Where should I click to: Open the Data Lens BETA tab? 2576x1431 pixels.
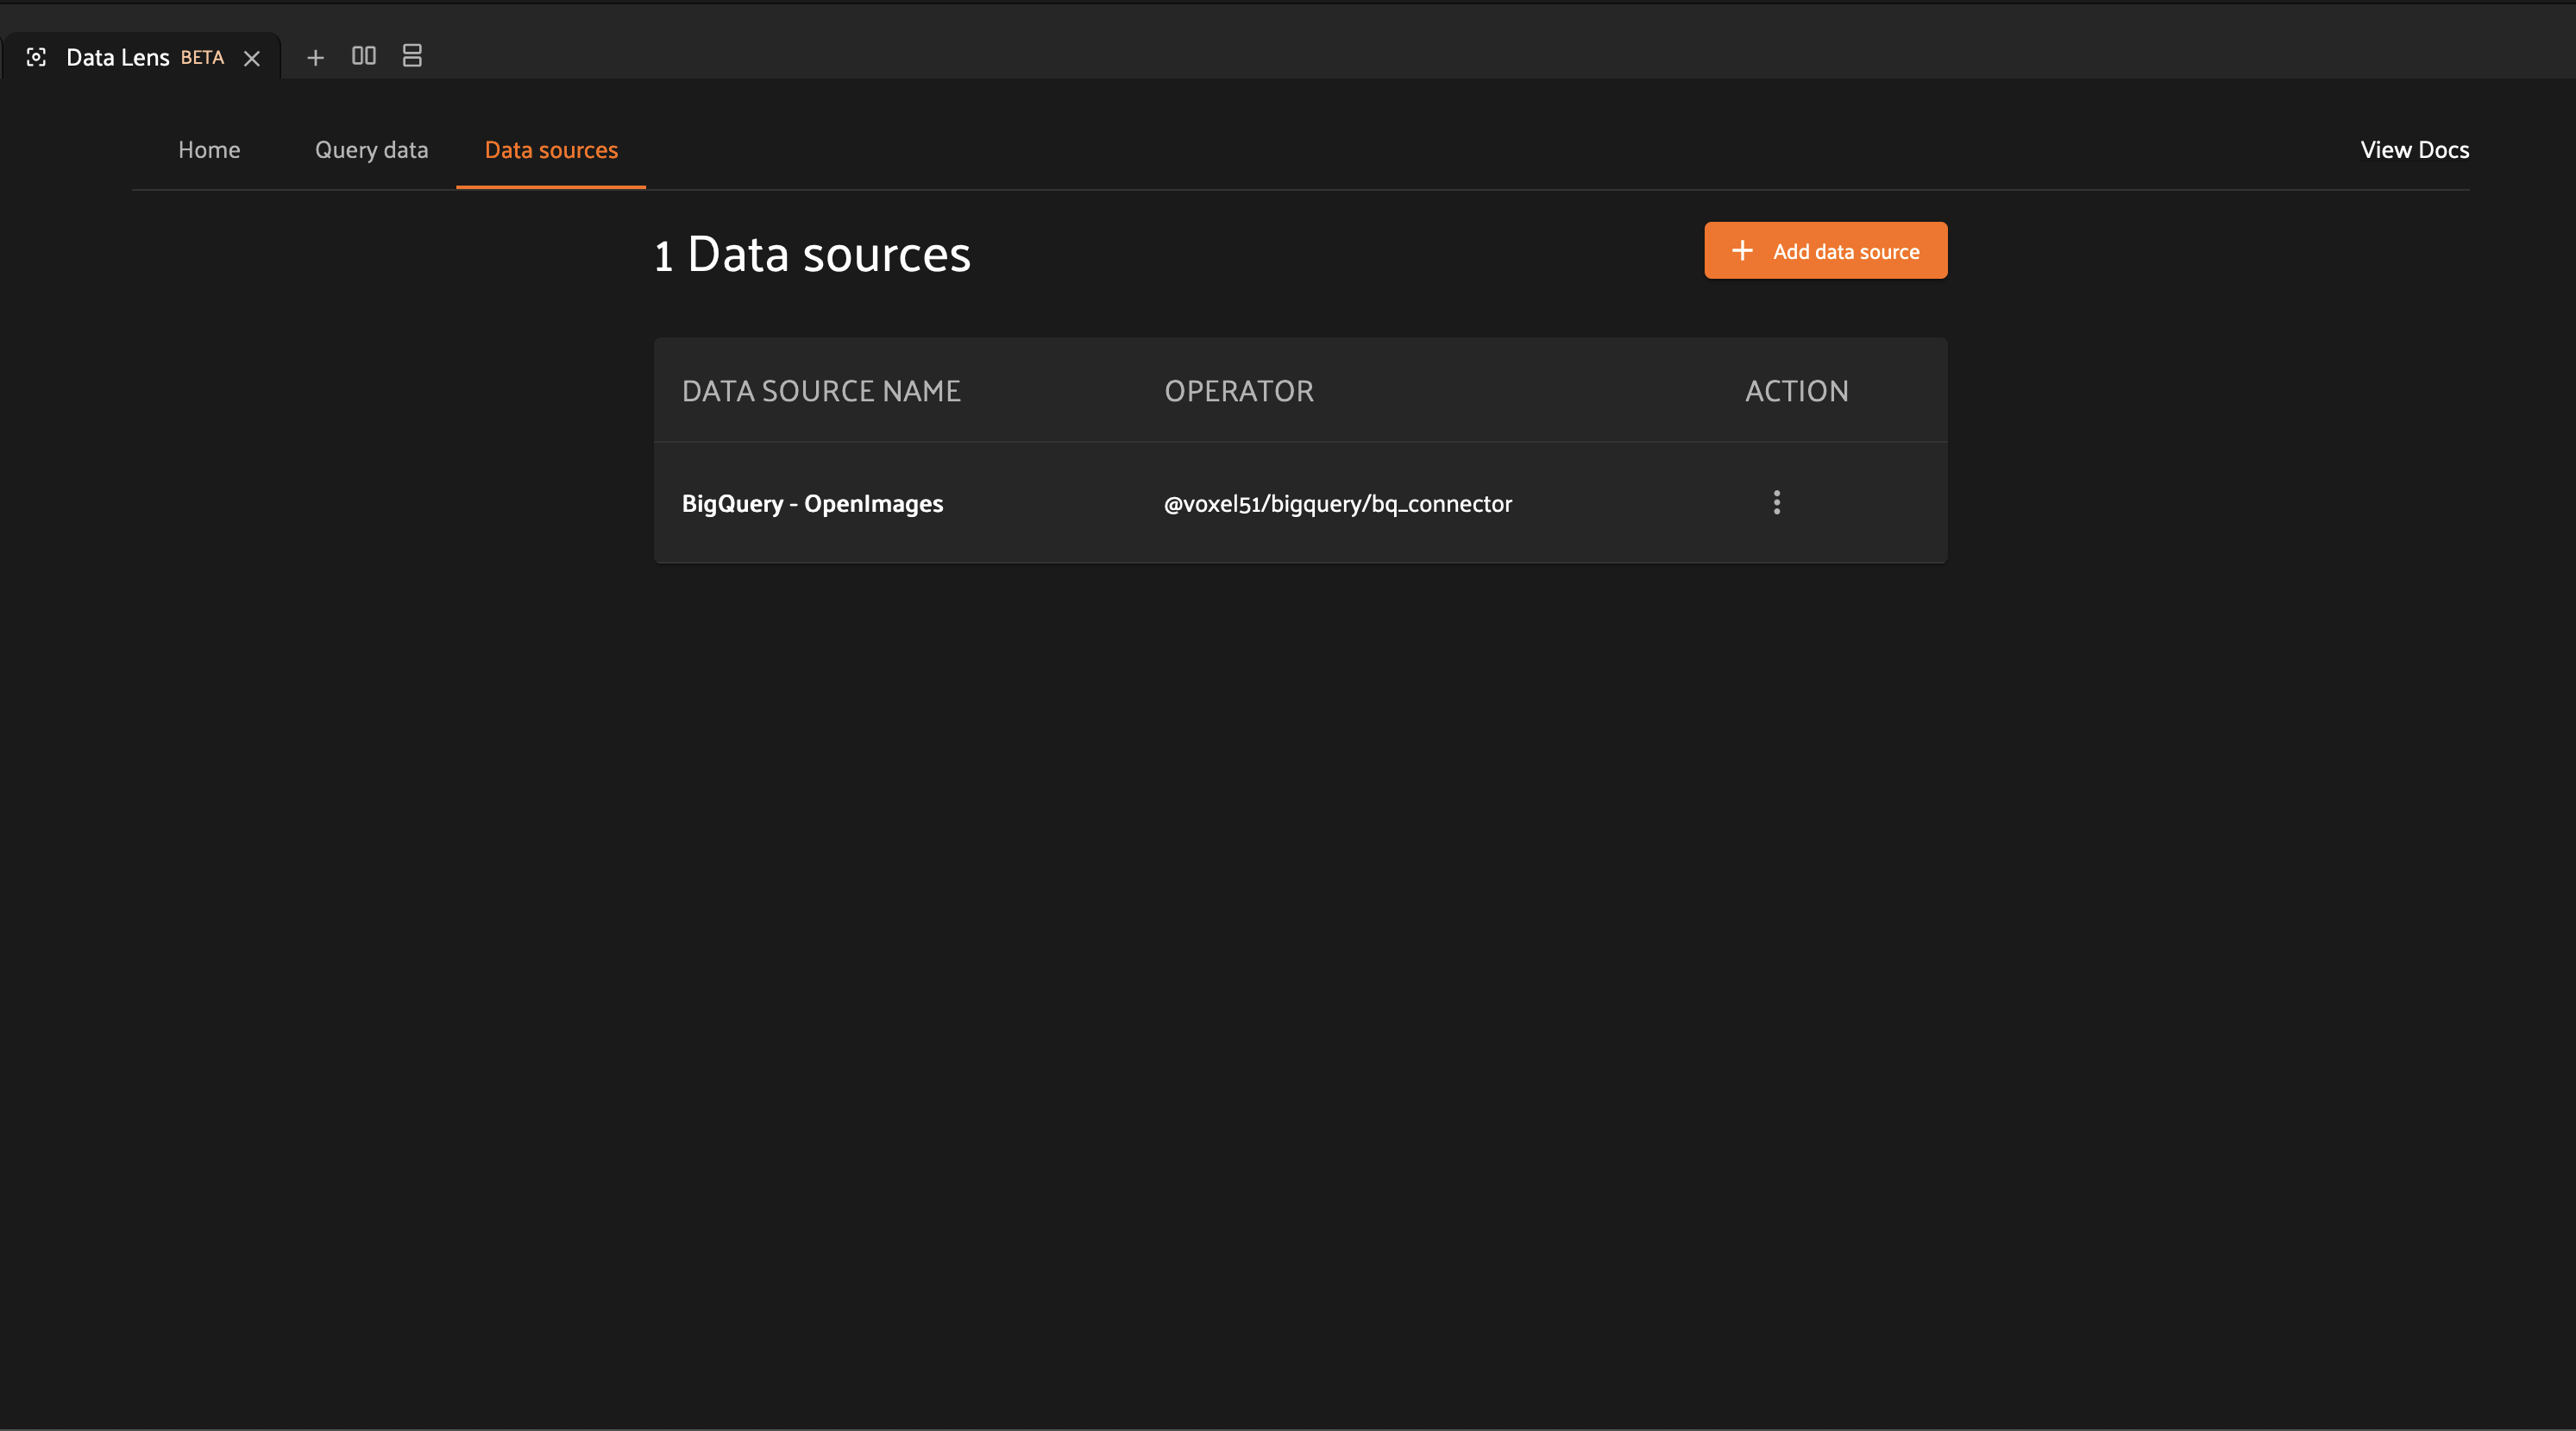[x=142, y=57]
